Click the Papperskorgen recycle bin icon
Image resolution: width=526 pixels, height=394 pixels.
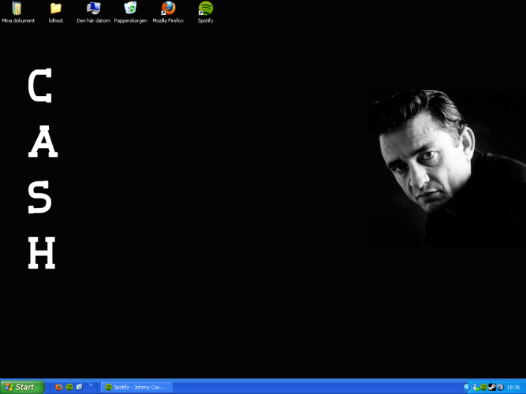130,9
